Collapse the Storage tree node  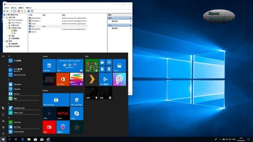pyautogui.click(x=4, y=41)
